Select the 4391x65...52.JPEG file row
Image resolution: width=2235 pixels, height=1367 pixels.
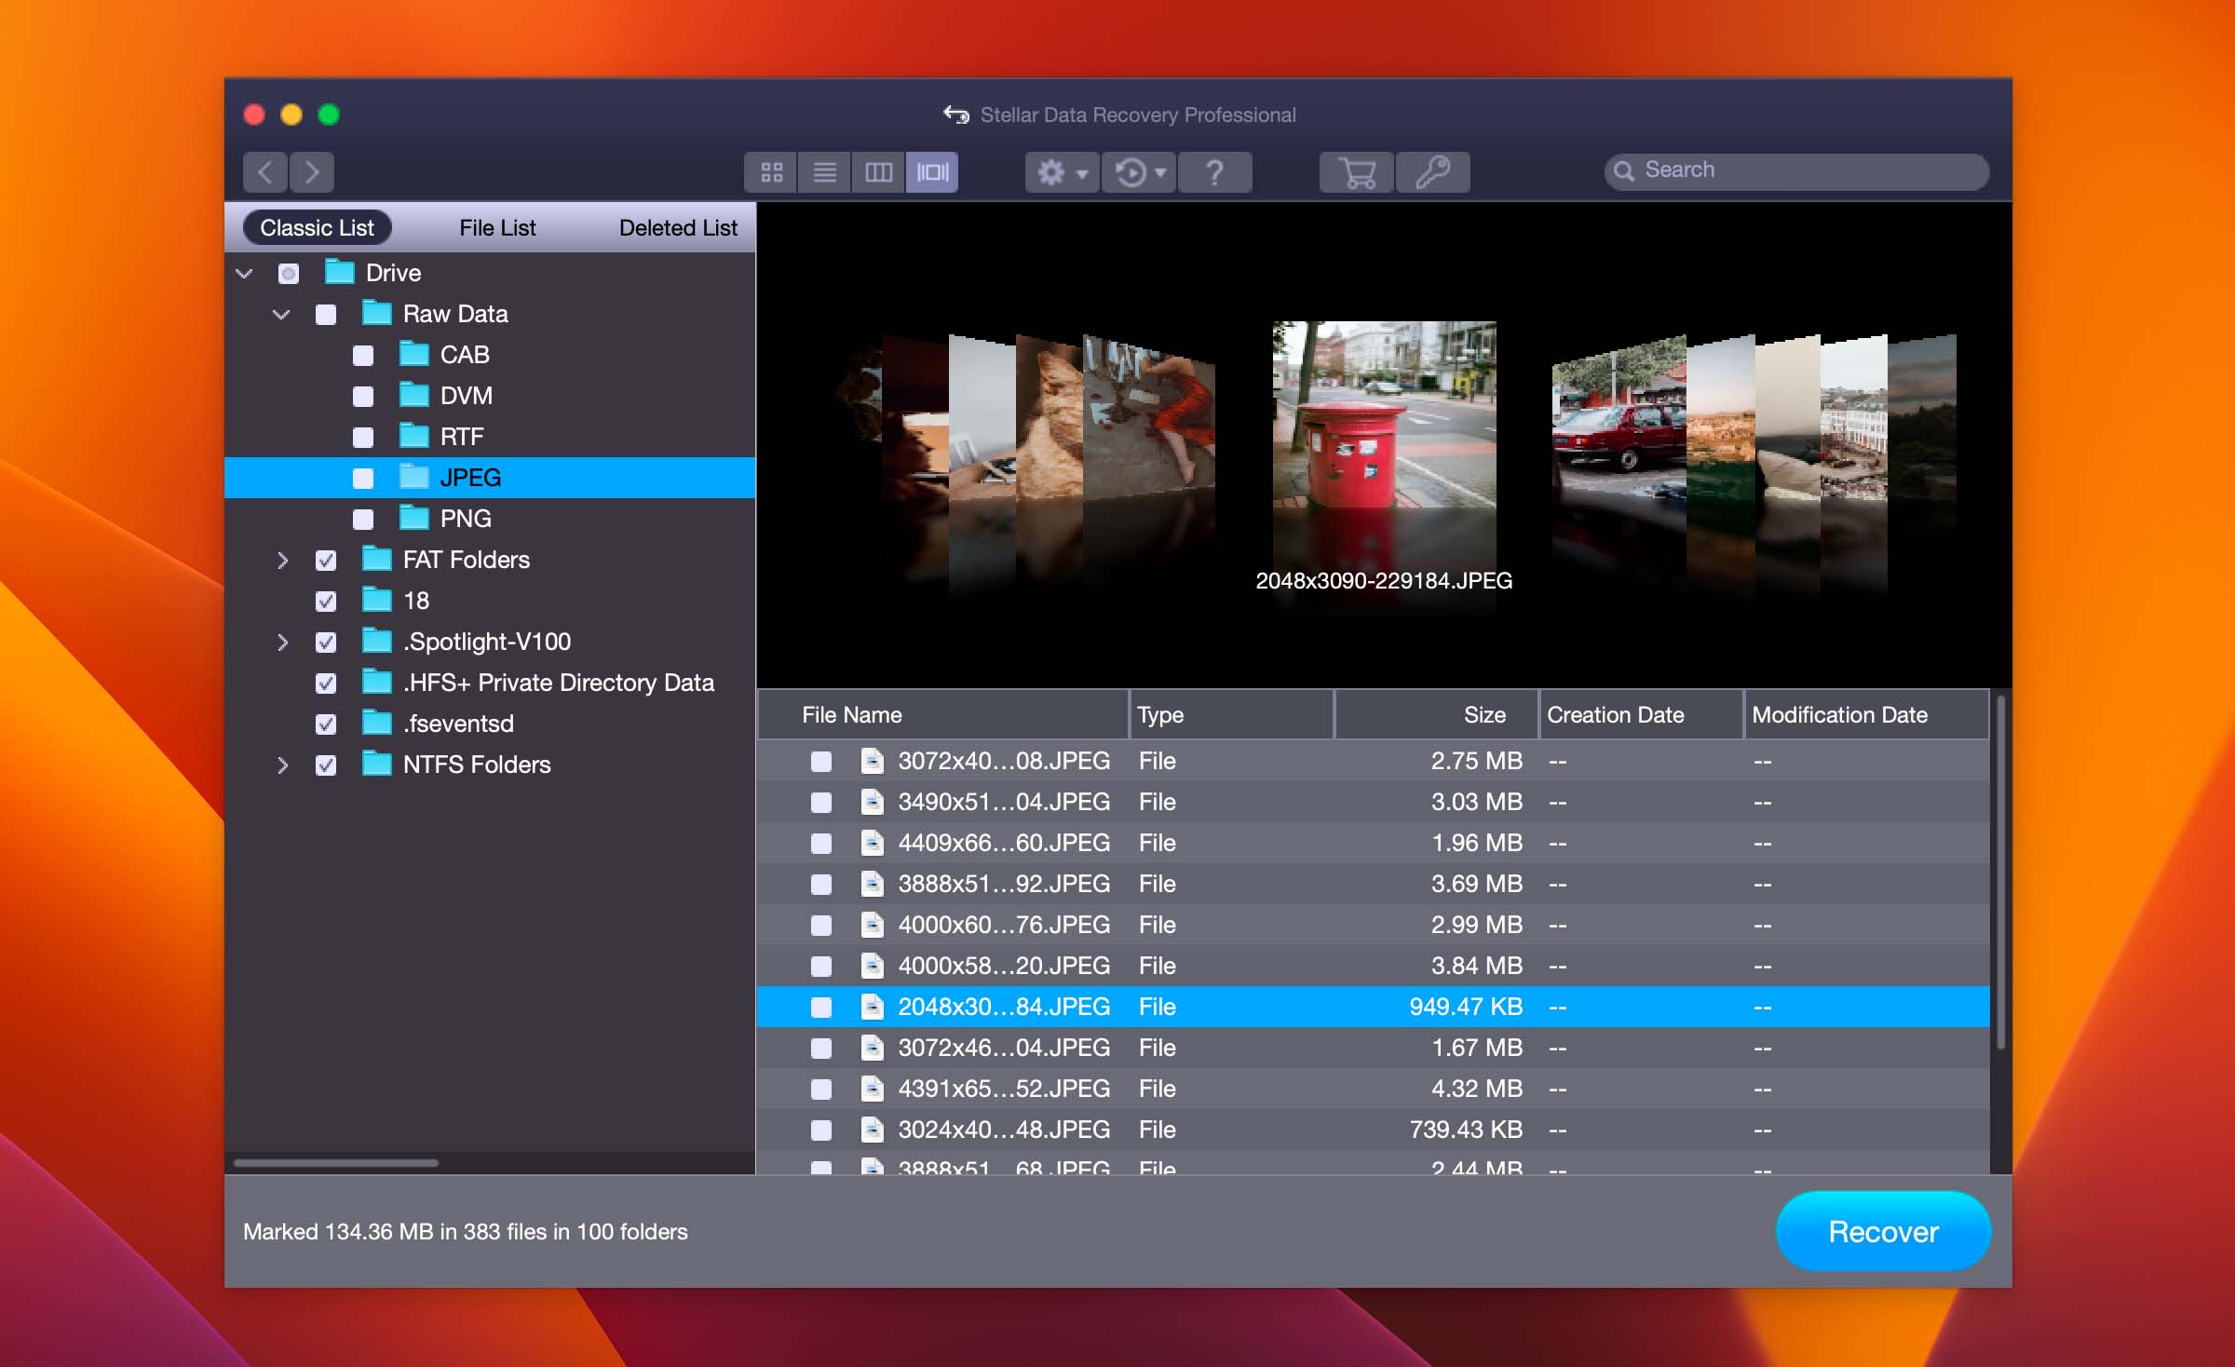[1374, 1089]
